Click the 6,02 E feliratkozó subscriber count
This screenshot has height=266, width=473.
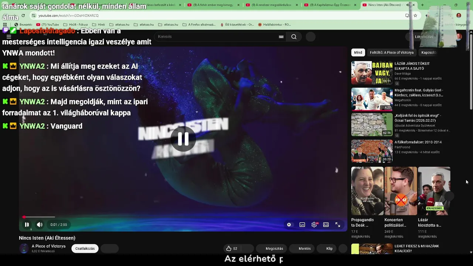click(43, 251)
